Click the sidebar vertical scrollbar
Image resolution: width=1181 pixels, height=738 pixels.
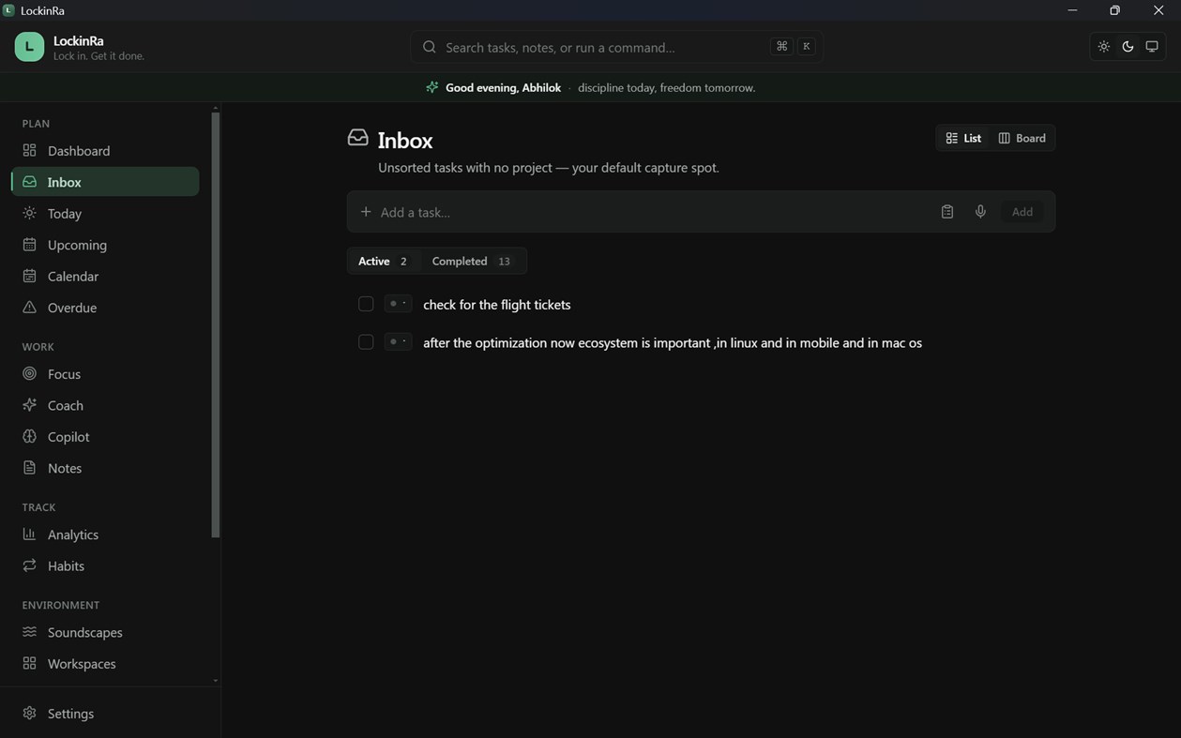click(x=216, y=324)
